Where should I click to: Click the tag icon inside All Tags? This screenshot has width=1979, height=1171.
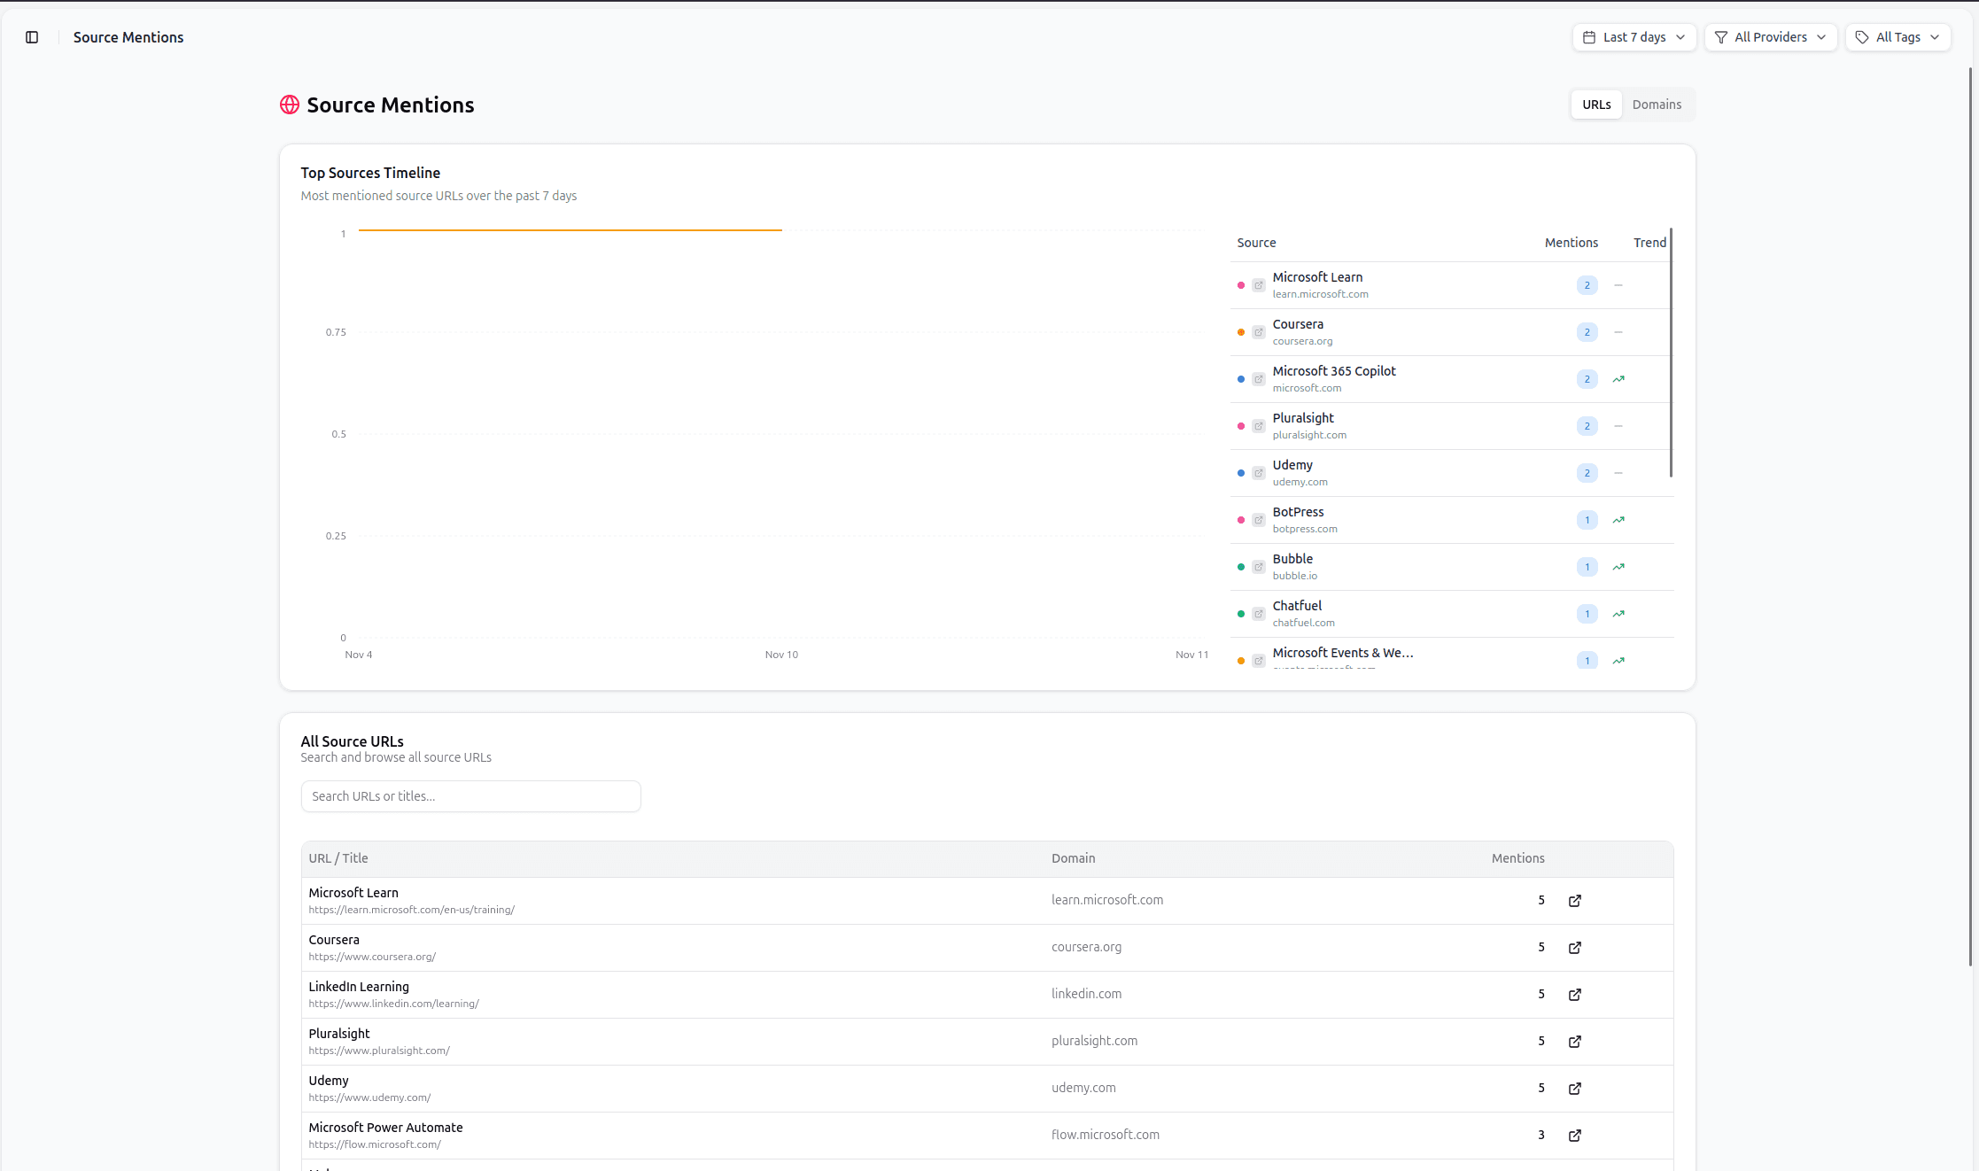point(1861,37)
